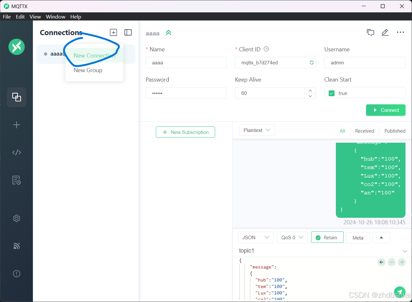Viewport: 412px width, 302px height.
Task: Click the aaaa connection title in header
Action: click(x=153, y=33)
